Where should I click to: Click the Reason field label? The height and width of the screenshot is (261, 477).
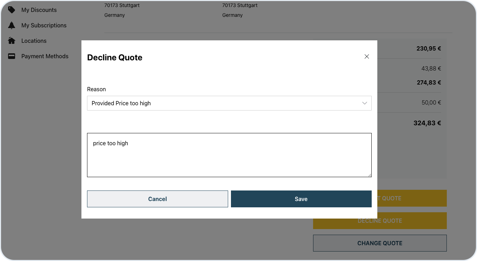[97, 89]
